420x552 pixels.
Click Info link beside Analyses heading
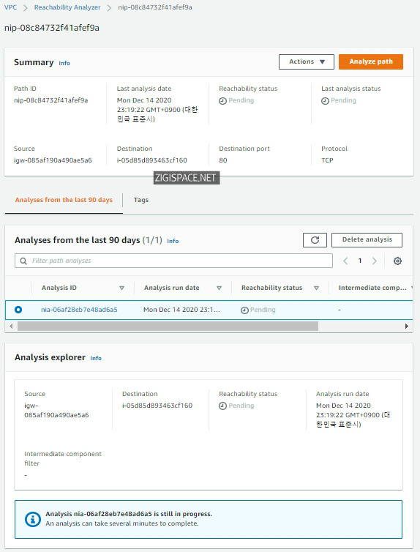point(173,241)
